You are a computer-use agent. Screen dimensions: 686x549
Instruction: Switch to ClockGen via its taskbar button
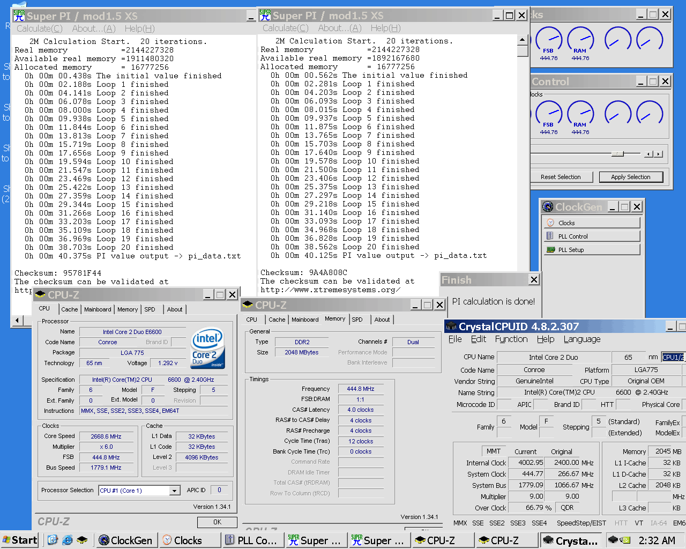tap(126, 540)
